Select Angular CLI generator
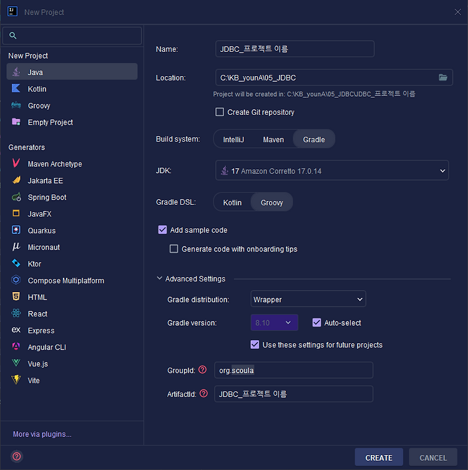This screenshot has width=468, height=470. (x=72, y=347)
